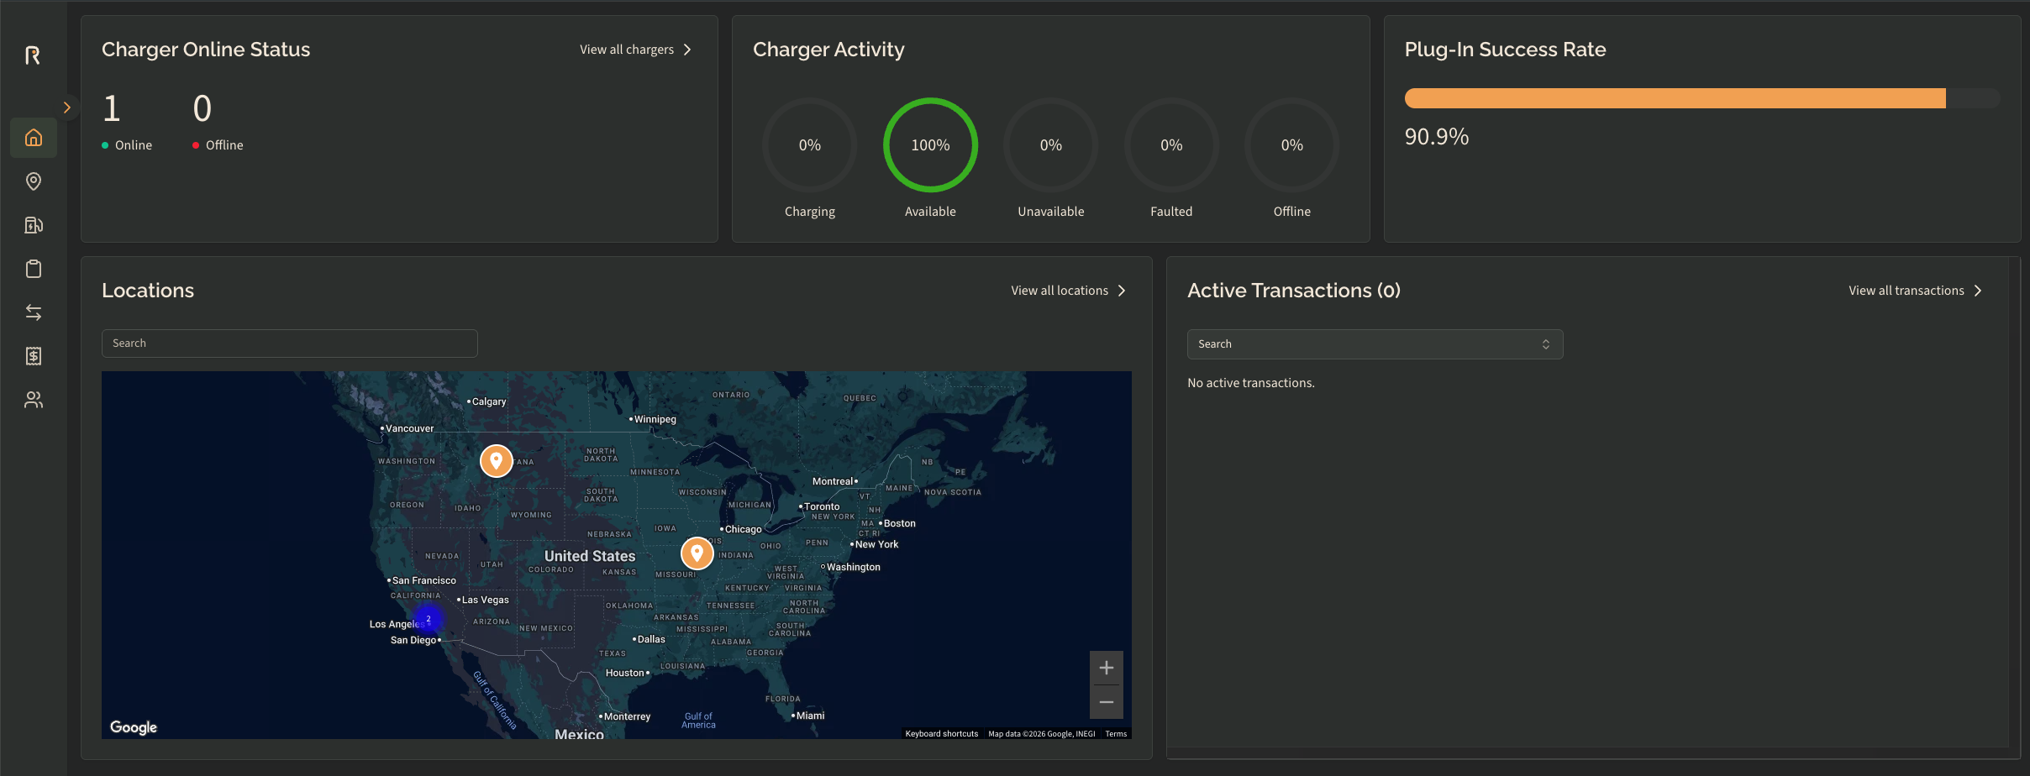This screenshot has width=2030, height=776.
Task: Open the Active Transactions search dropdown
Action: click(x=1375, y=344)
